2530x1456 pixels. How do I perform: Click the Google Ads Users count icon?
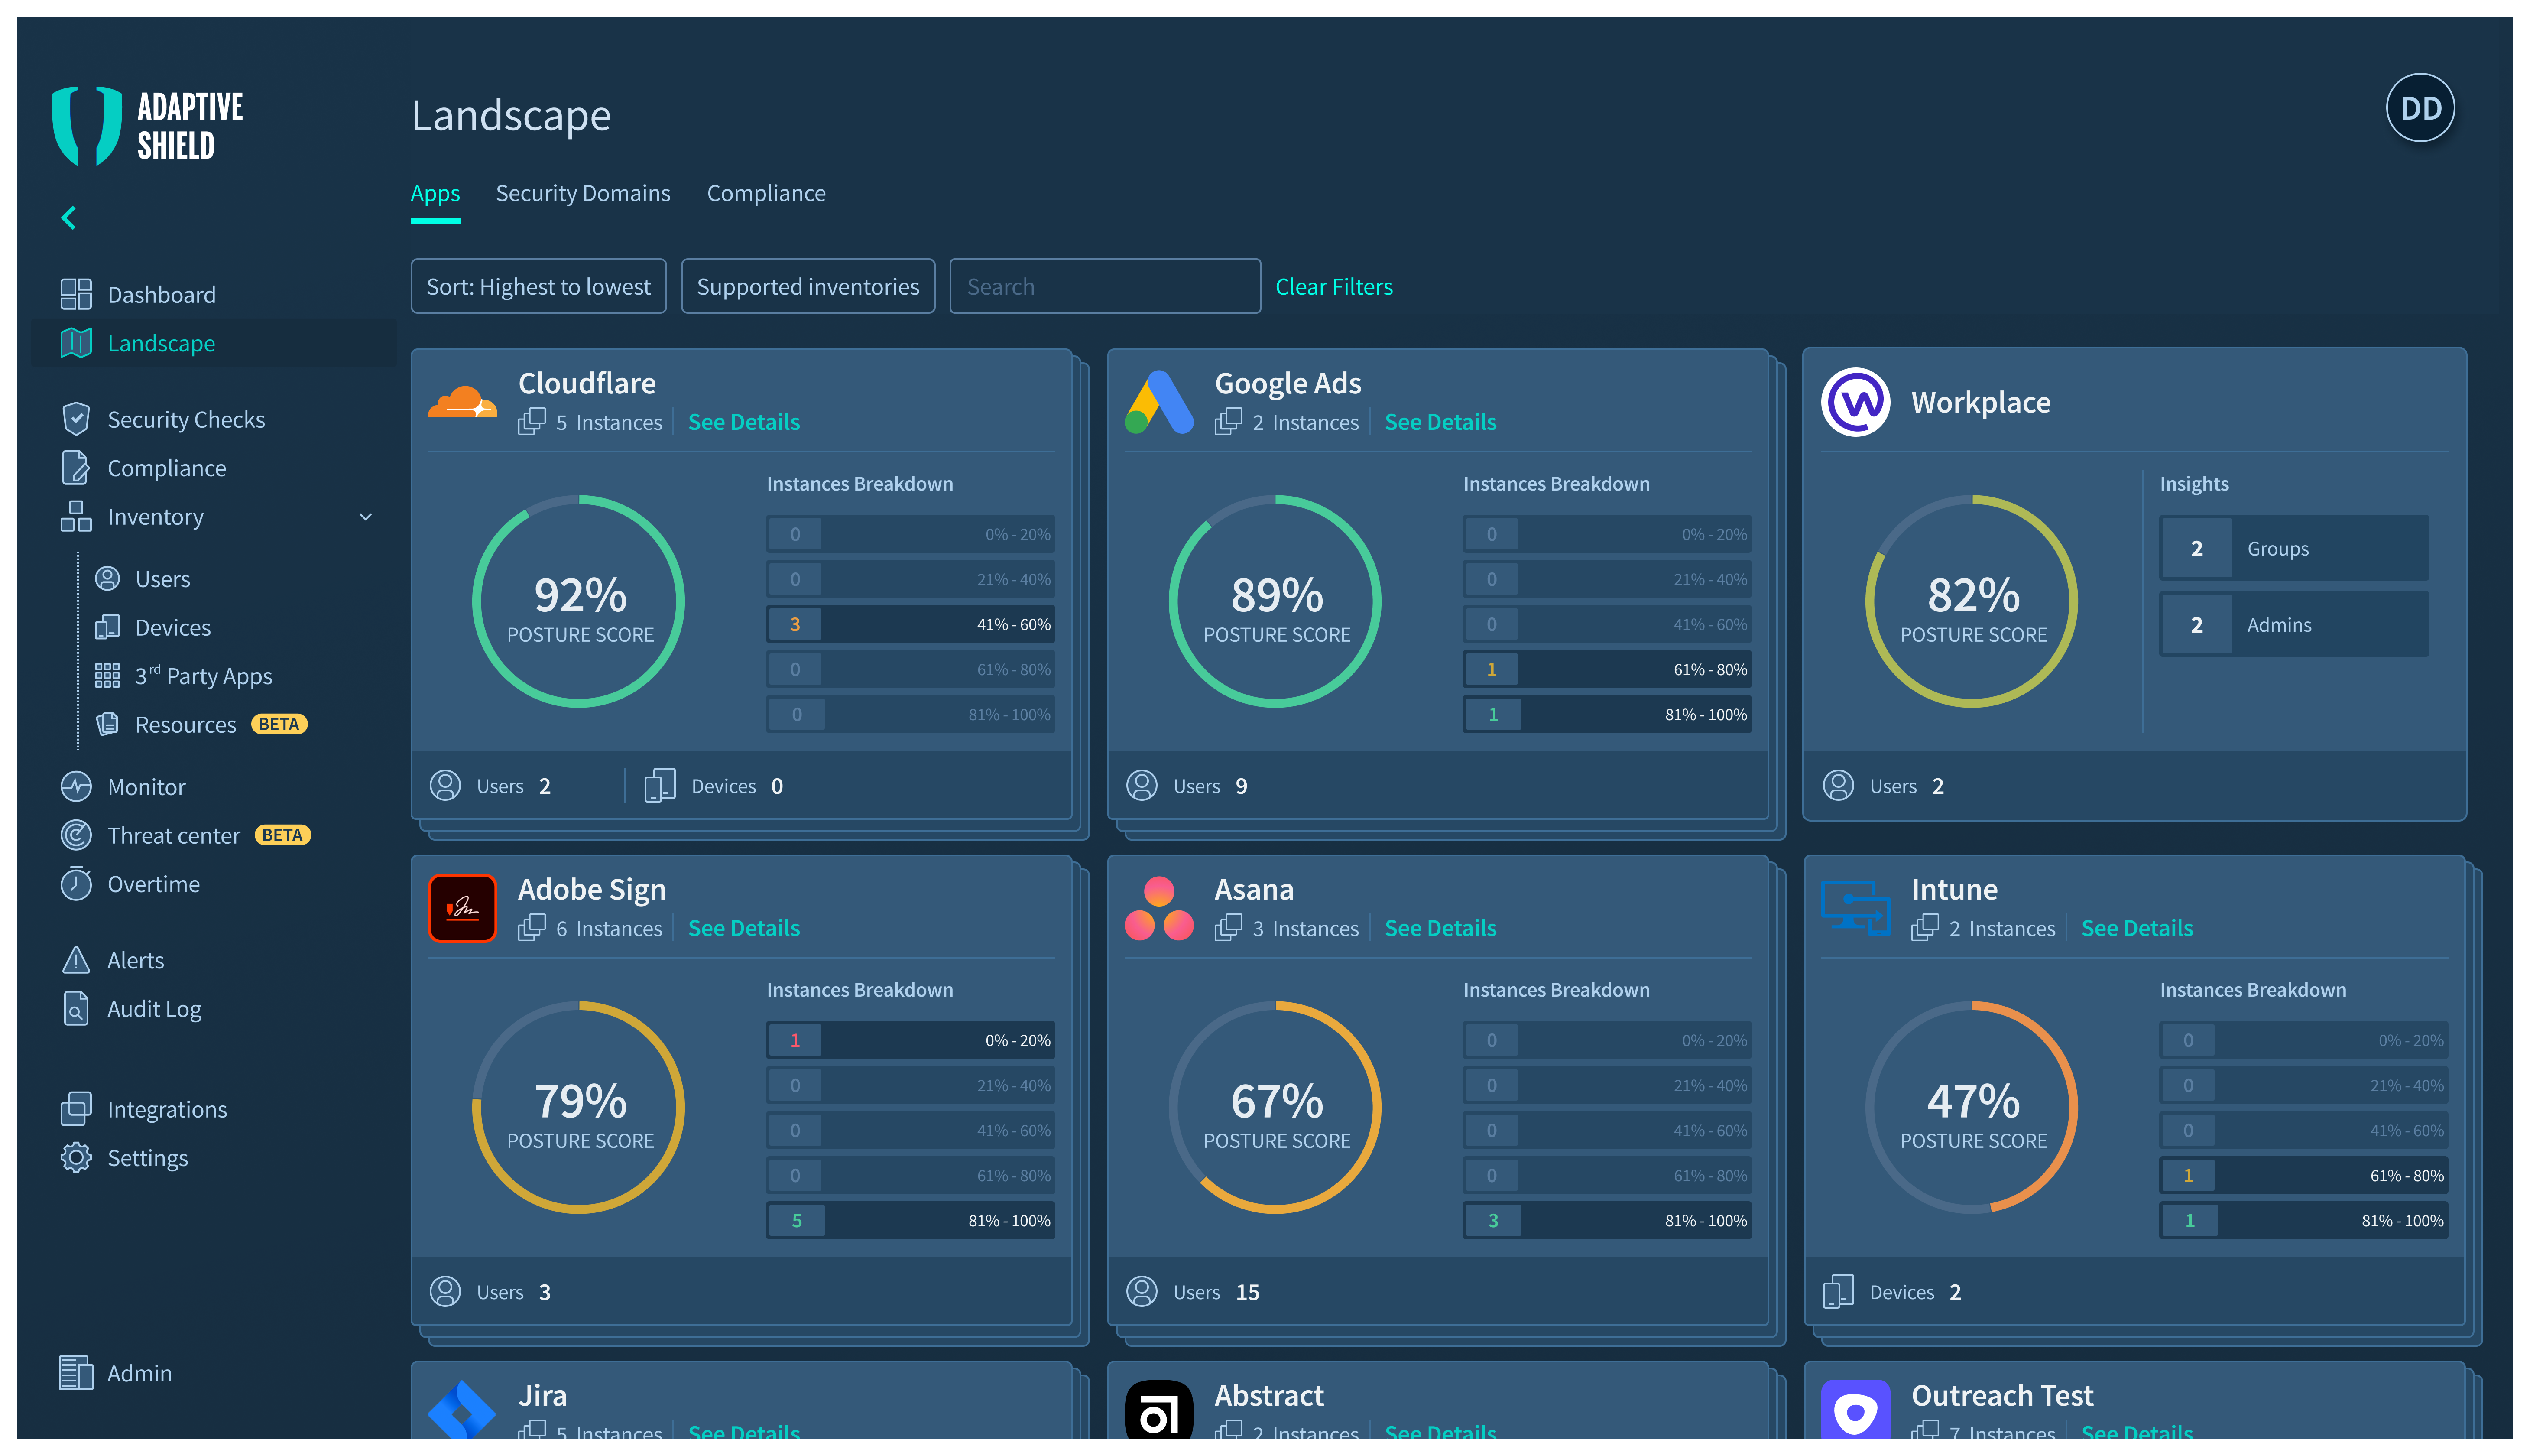coord(1142,786)
